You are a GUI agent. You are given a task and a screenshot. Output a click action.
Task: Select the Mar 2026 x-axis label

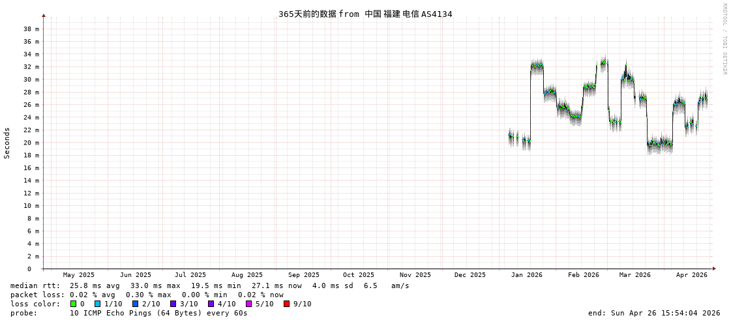[x=634, y=275]
